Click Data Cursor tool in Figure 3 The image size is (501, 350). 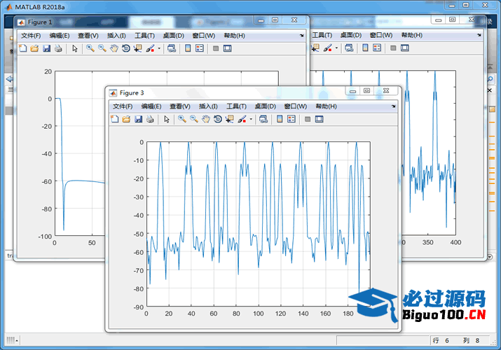(229, 119)
